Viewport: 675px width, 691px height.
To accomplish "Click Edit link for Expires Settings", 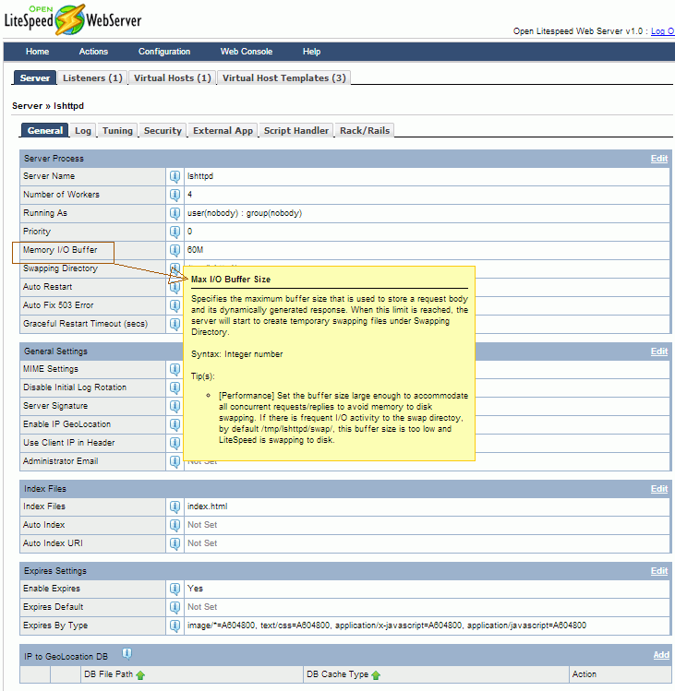I will click(x=658, y=571).
